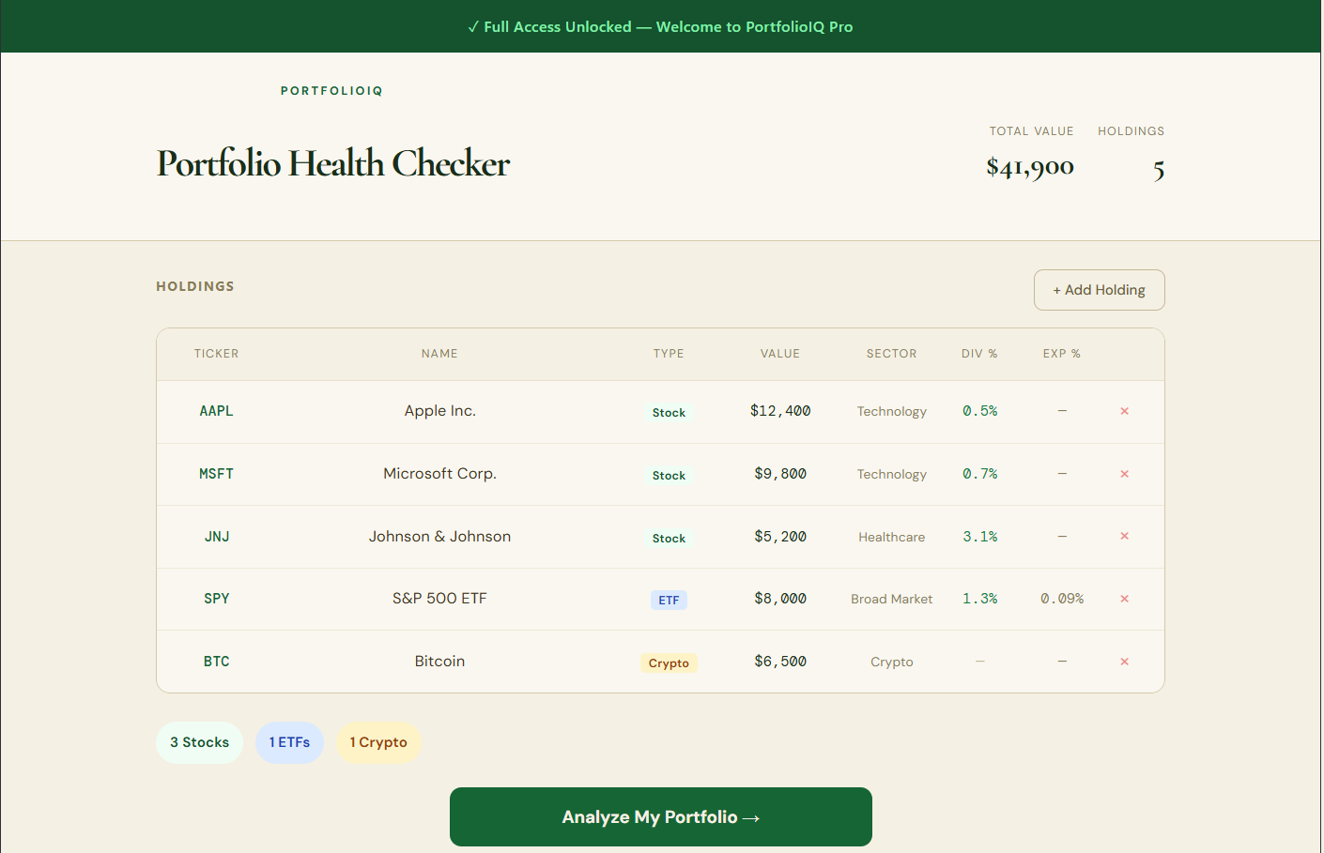Click the PORTFOLIOIQ brand label
Screen dimensions: 1324x853
[331, 91]
